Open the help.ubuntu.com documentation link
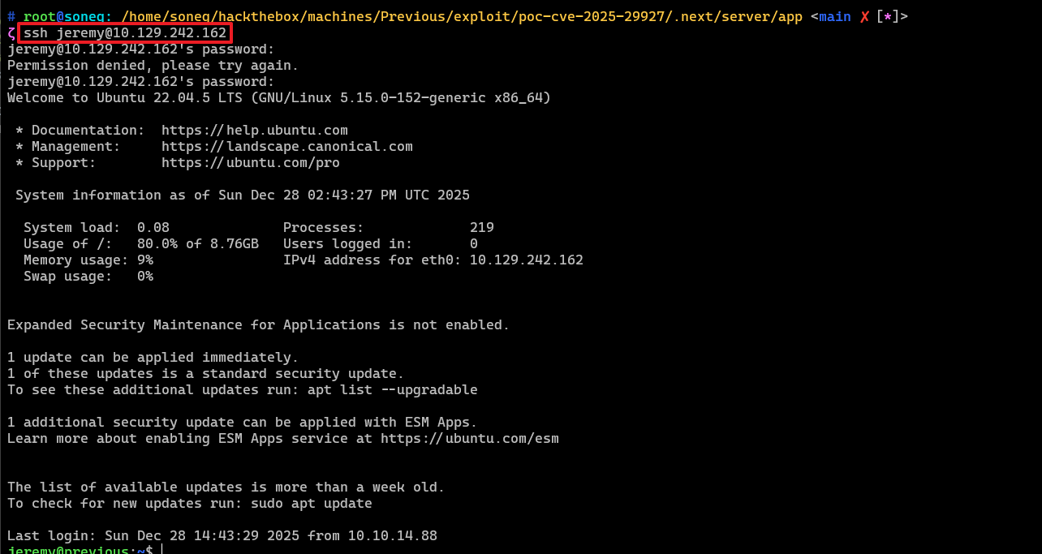Screen dimensions: 1042x554 254,130
